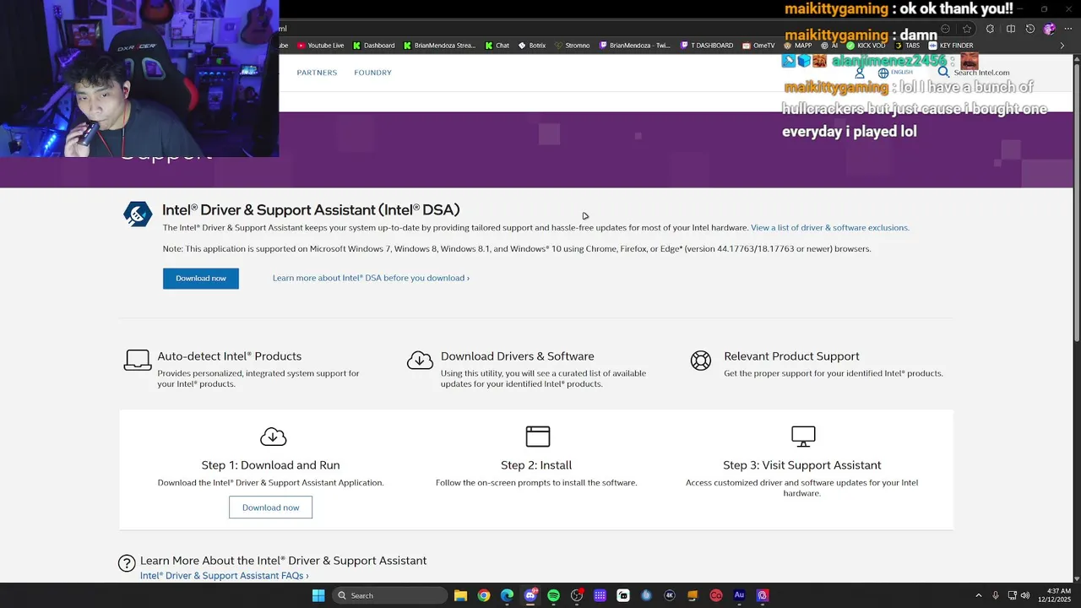Click the Intel account user icon

coord(860,73)
